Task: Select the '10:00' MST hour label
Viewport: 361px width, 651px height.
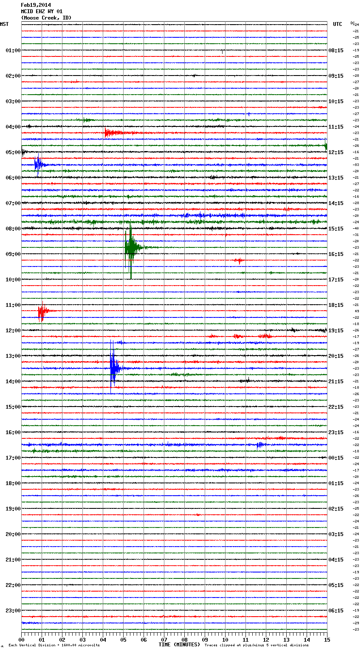Action: (13, 280)
